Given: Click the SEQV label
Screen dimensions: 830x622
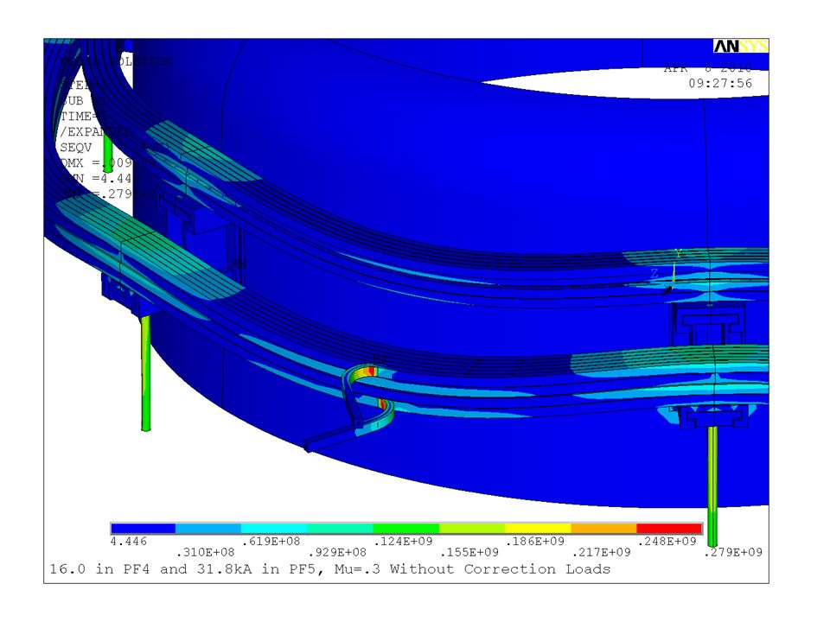Looking at the screenshot, I should tap(76, 147).
